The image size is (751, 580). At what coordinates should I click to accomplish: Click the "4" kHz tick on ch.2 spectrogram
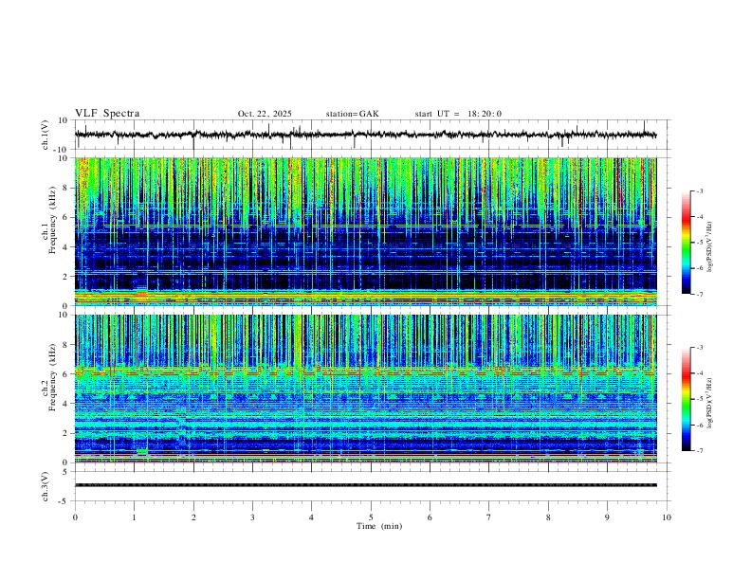(65, 404)
